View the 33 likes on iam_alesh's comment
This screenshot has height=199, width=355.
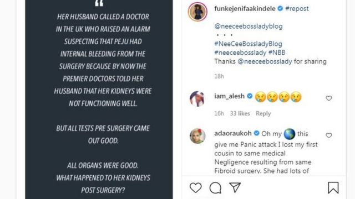tap(240, 113)
